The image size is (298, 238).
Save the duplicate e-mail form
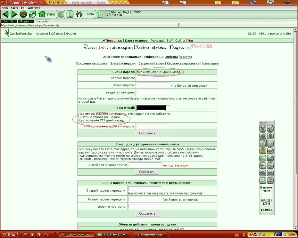coord(147,172)
